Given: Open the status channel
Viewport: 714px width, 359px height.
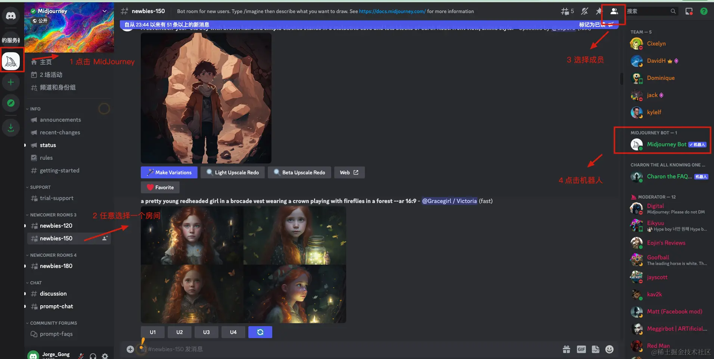Looking at the screenshot, I should 69,145.
